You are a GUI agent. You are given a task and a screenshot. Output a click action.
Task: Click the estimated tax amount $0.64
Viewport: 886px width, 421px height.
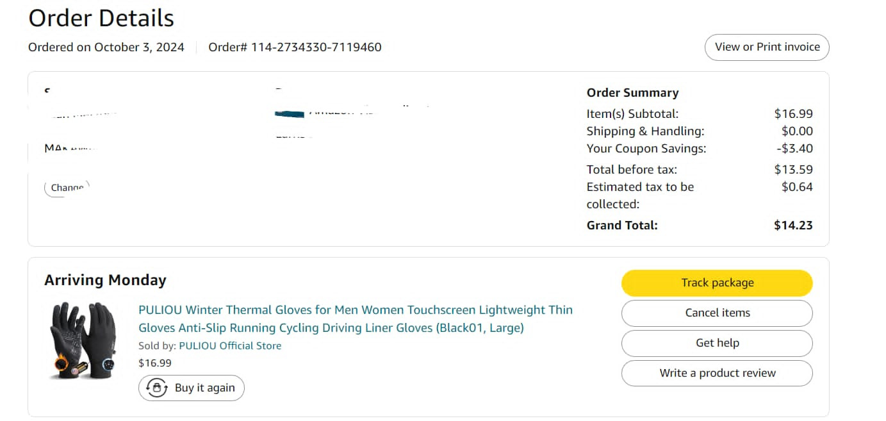click(797, 187)
